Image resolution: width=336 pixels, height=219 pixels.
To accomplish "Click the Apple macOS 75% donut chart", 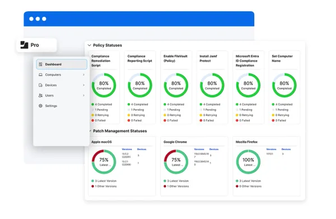I will 104,162.
